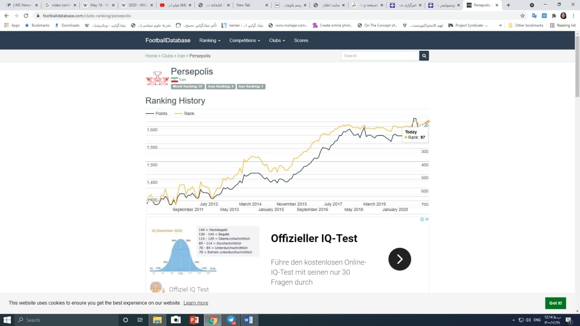Switch to the May 18 Wikipedia tab
The height and width of the screenshot is (326, 580).
pyautogui.click(x=98, y=5)
